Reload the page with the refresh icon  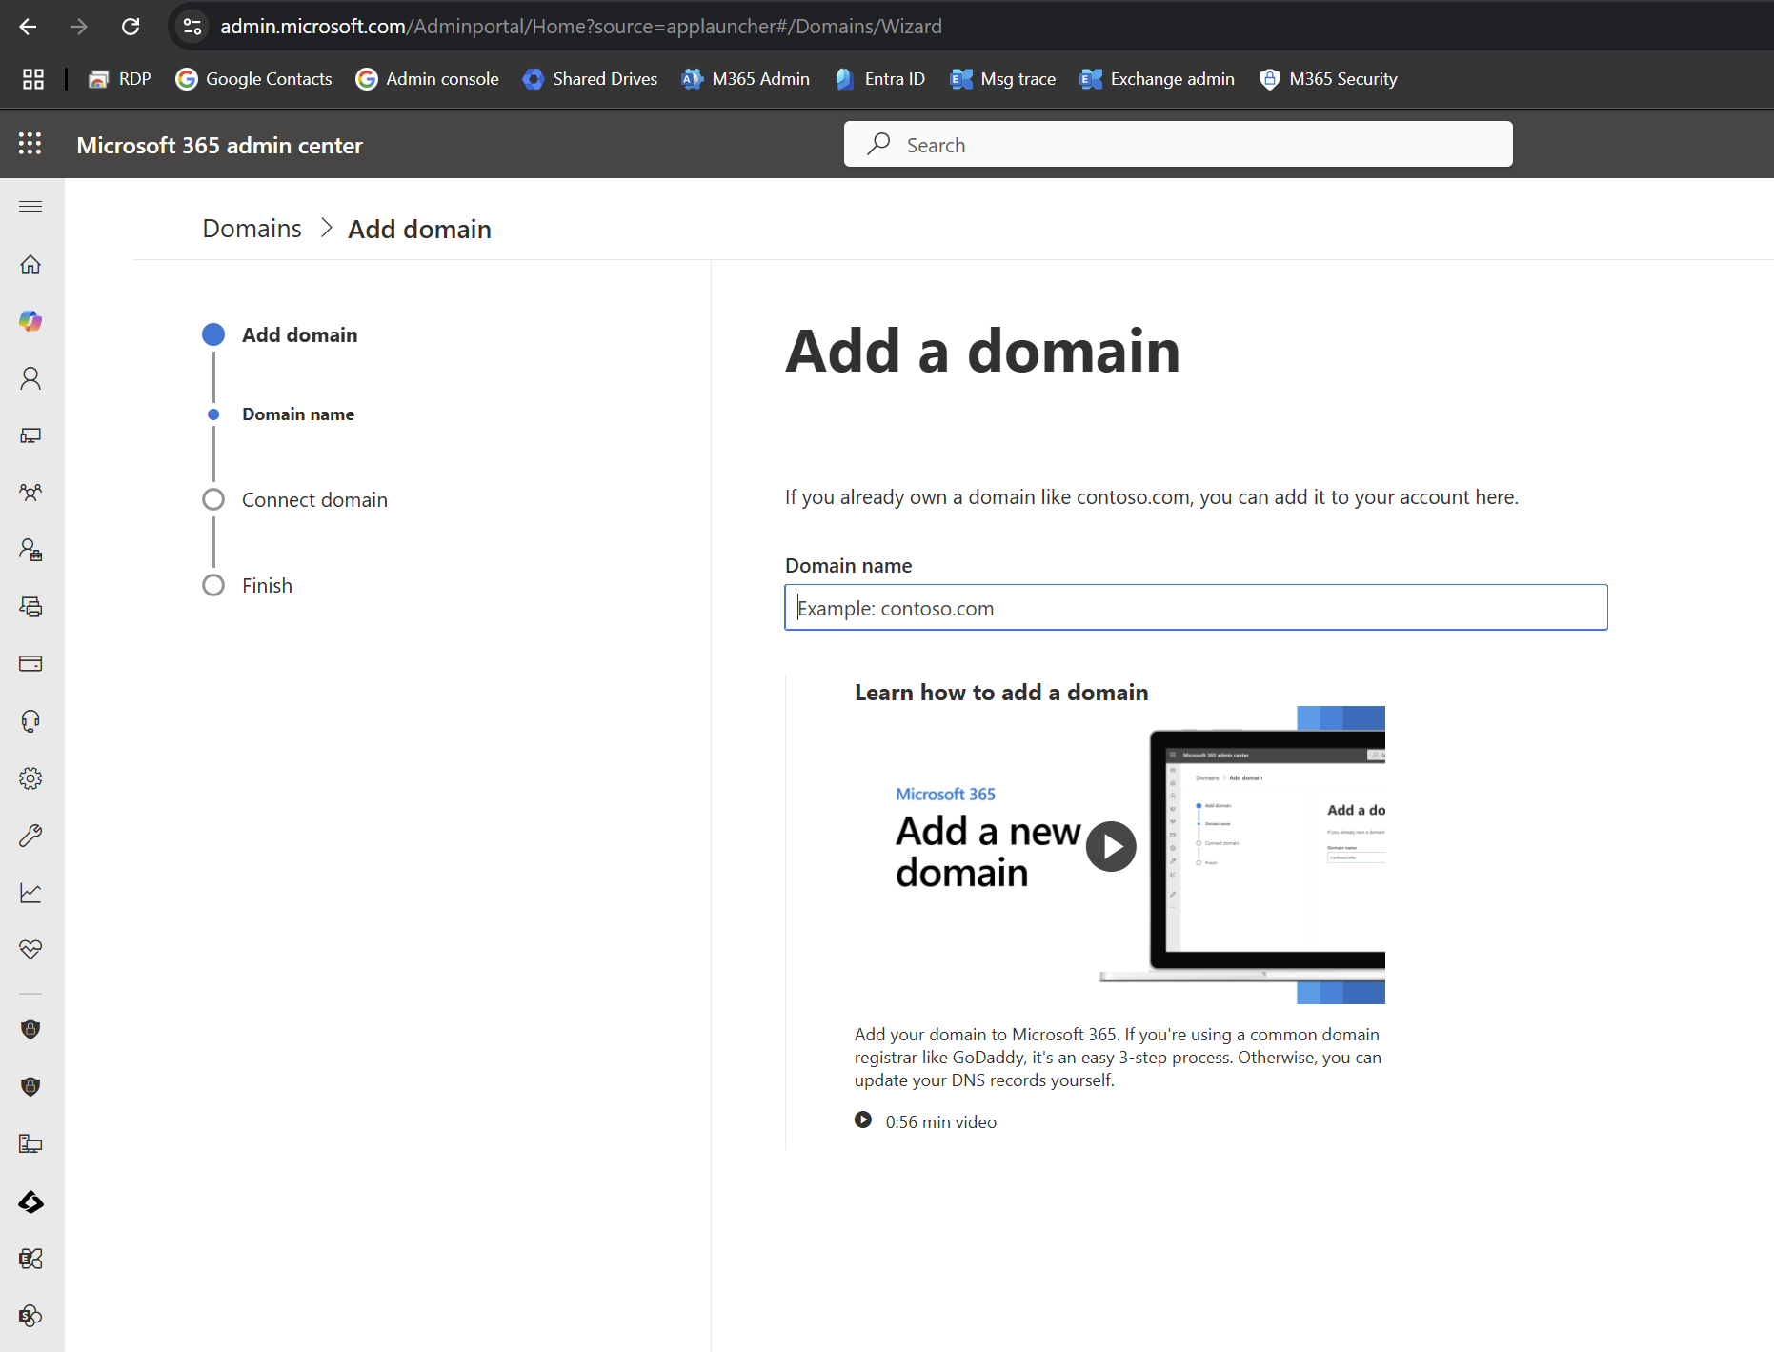[131, 27]
